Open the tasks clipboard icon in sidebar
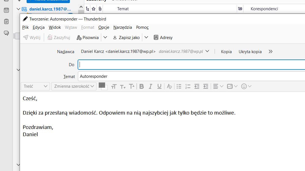 pos(6,21)
